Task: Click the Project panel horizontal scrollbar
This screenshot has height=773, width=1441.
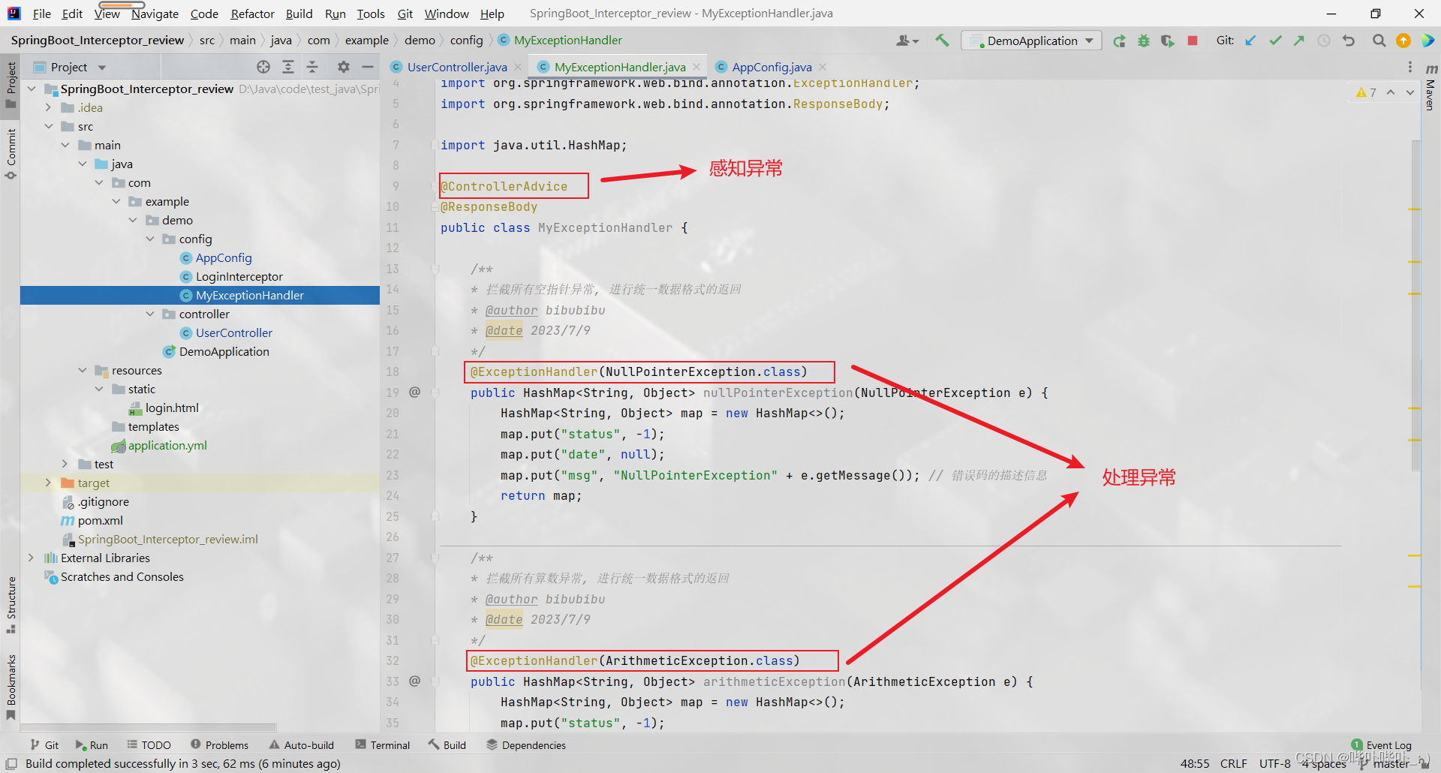Action: (149, 727)
